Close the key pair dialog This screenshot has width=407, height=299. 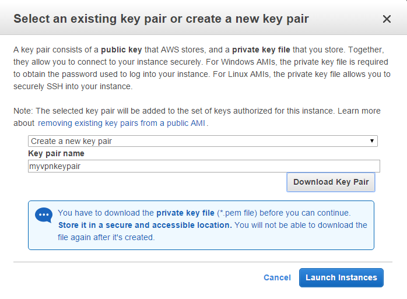387,19
